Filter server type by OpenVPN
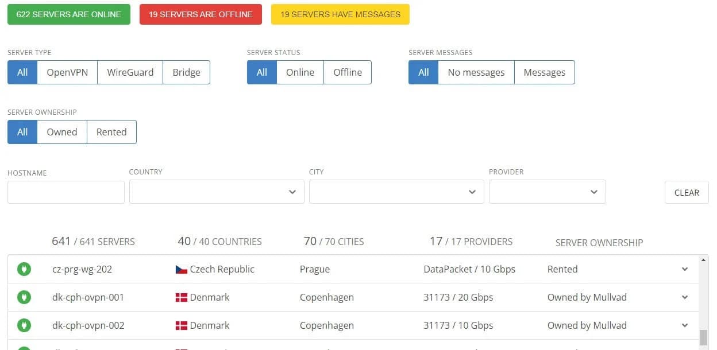Viewport: 717px width, 350px height. click(67, 72)
